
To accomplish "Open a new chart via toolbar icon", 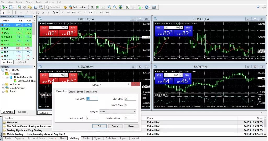I will [x=3, y=7].
